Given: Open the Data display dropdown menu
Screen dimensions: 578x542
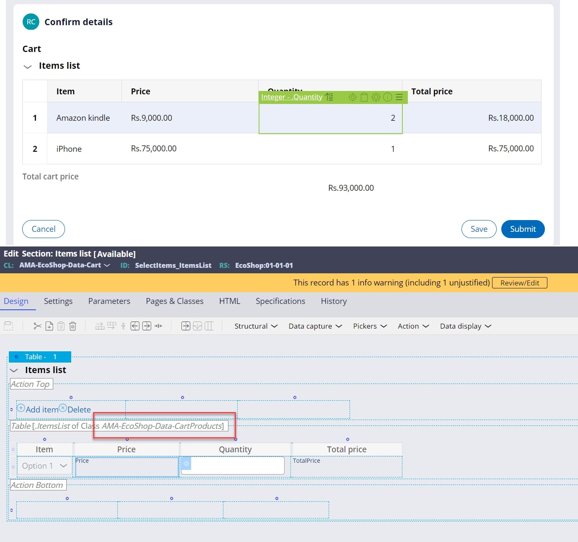Looking at the screenshot, I should coord(465,326).
